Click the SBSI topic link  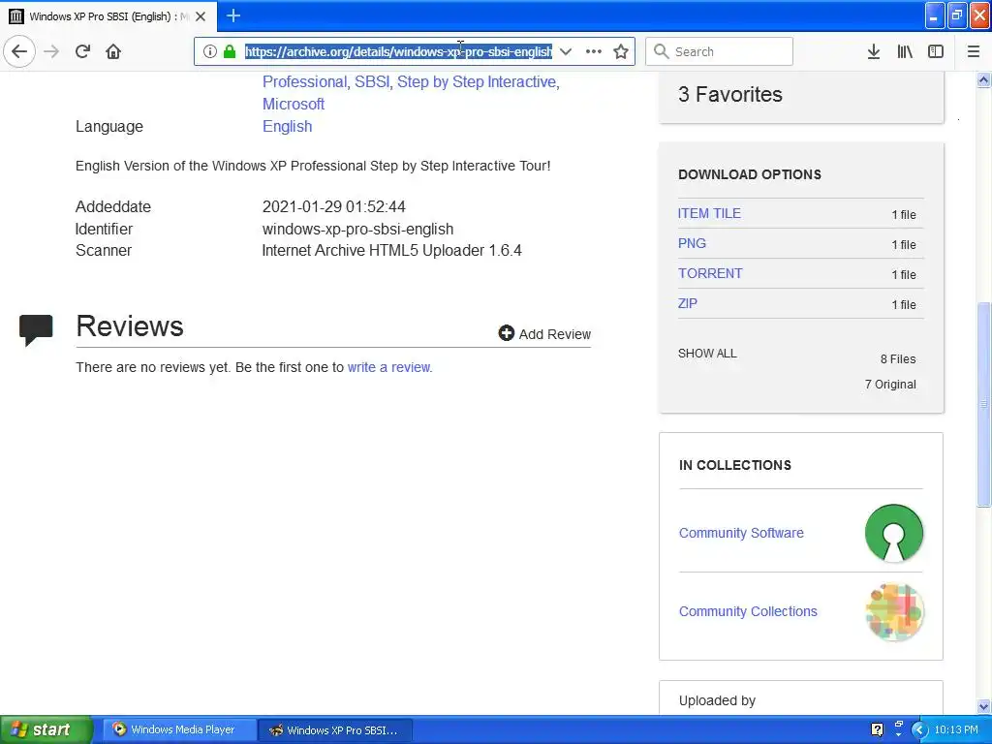tap(372, 81)
